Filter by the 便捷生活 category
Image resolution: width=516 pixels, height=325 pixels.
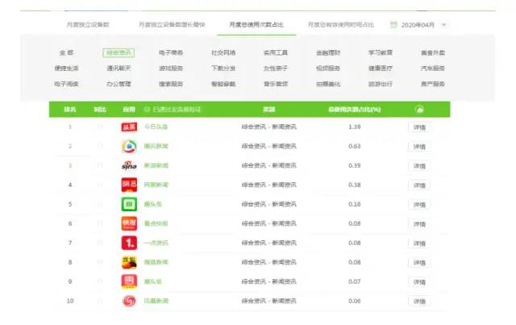66,69
